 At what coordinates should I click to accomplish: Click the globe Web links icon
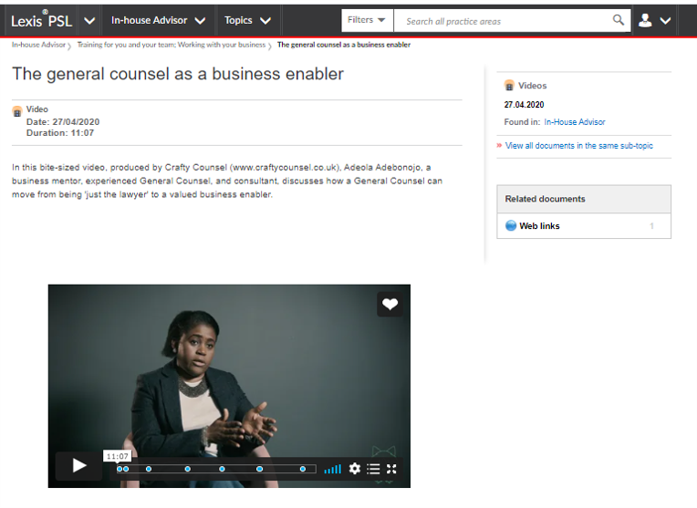(511, 225)
